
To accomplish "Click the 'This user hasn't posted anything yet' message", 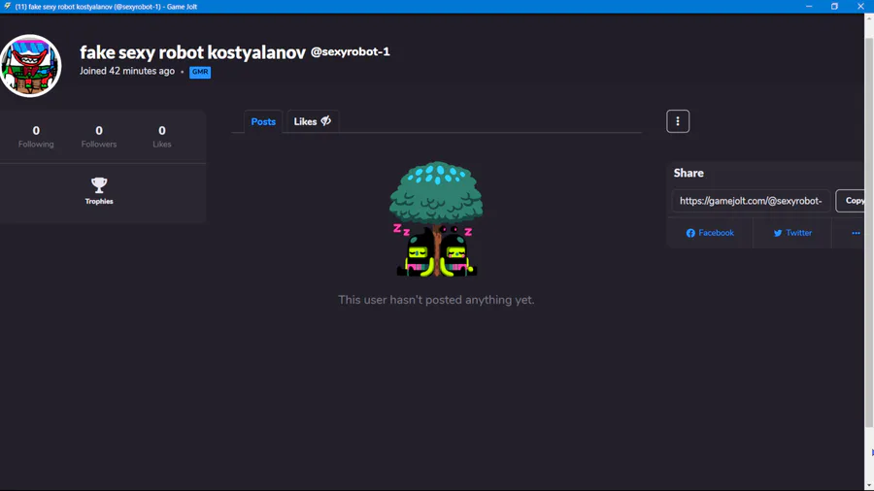I will pyautogui.click(x=436, y=300).
